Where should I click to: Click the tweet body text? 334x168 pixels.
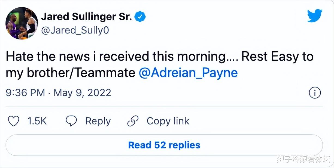pyautogui.click(x=160, y=65)
